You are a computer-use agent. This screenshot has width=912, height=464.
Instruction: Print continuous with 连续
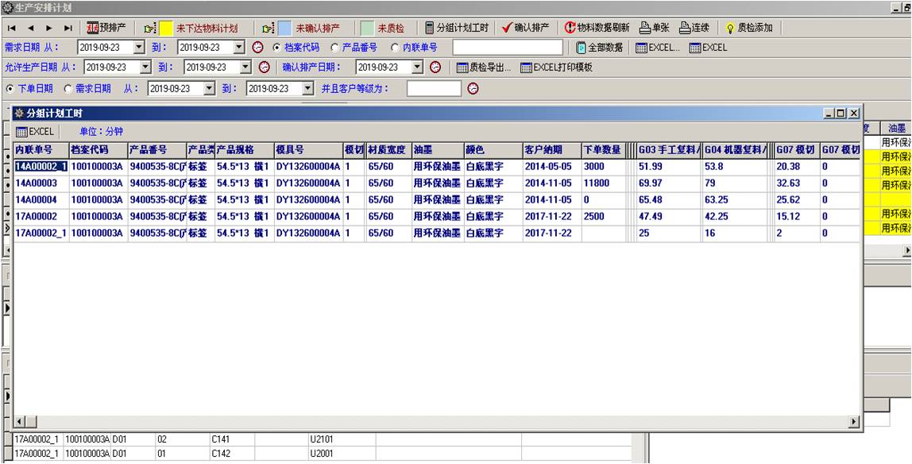click(x=694, y=27)
